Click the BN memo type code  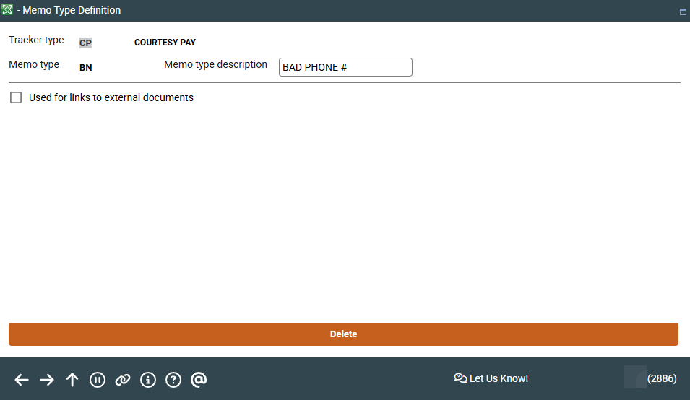coord(85,68)
